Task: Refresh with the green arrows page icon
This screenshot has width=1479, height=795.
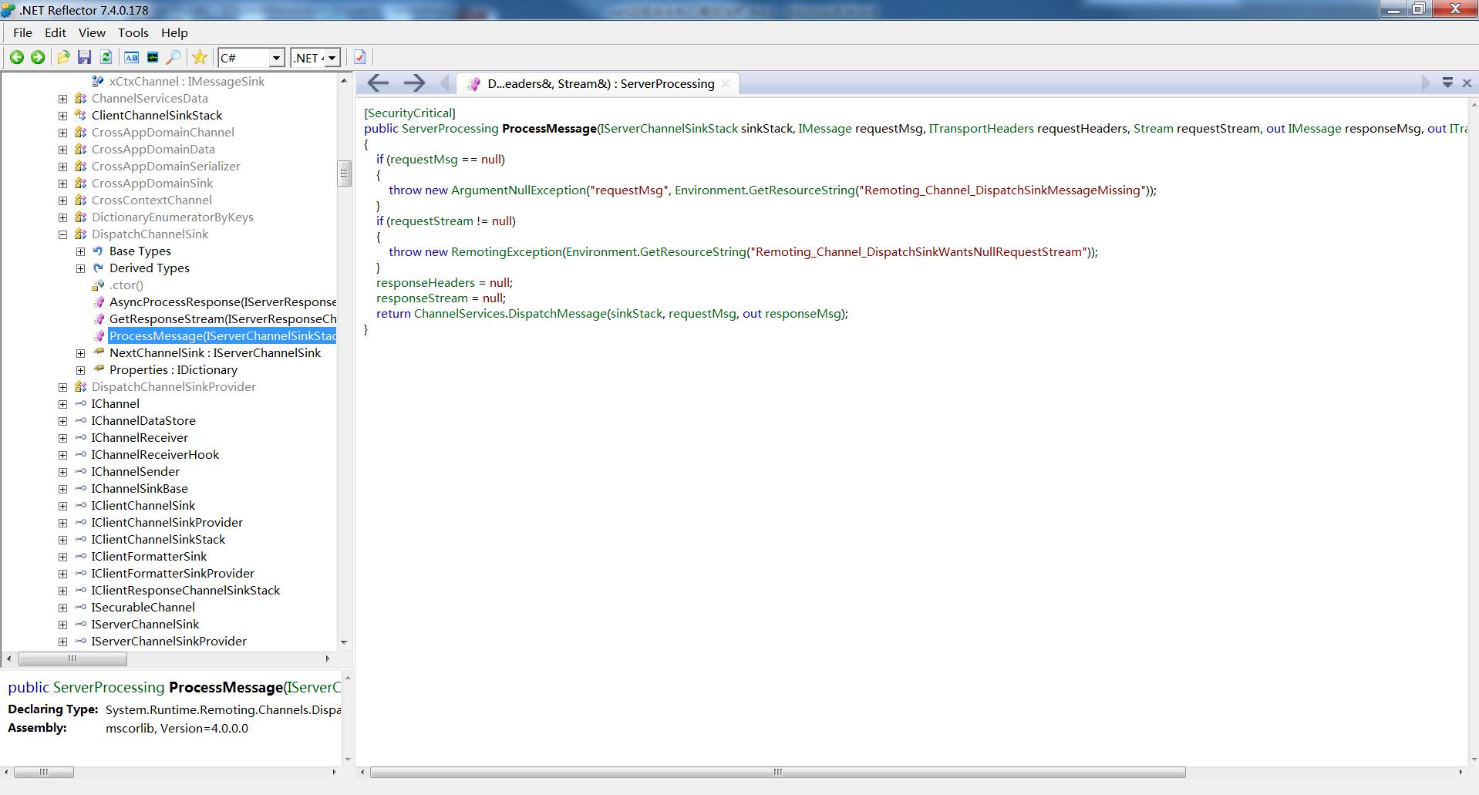Action: 106,57
